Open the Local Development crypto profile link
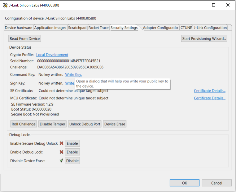Screen dimensions: 236x192 tap(52, 55)
